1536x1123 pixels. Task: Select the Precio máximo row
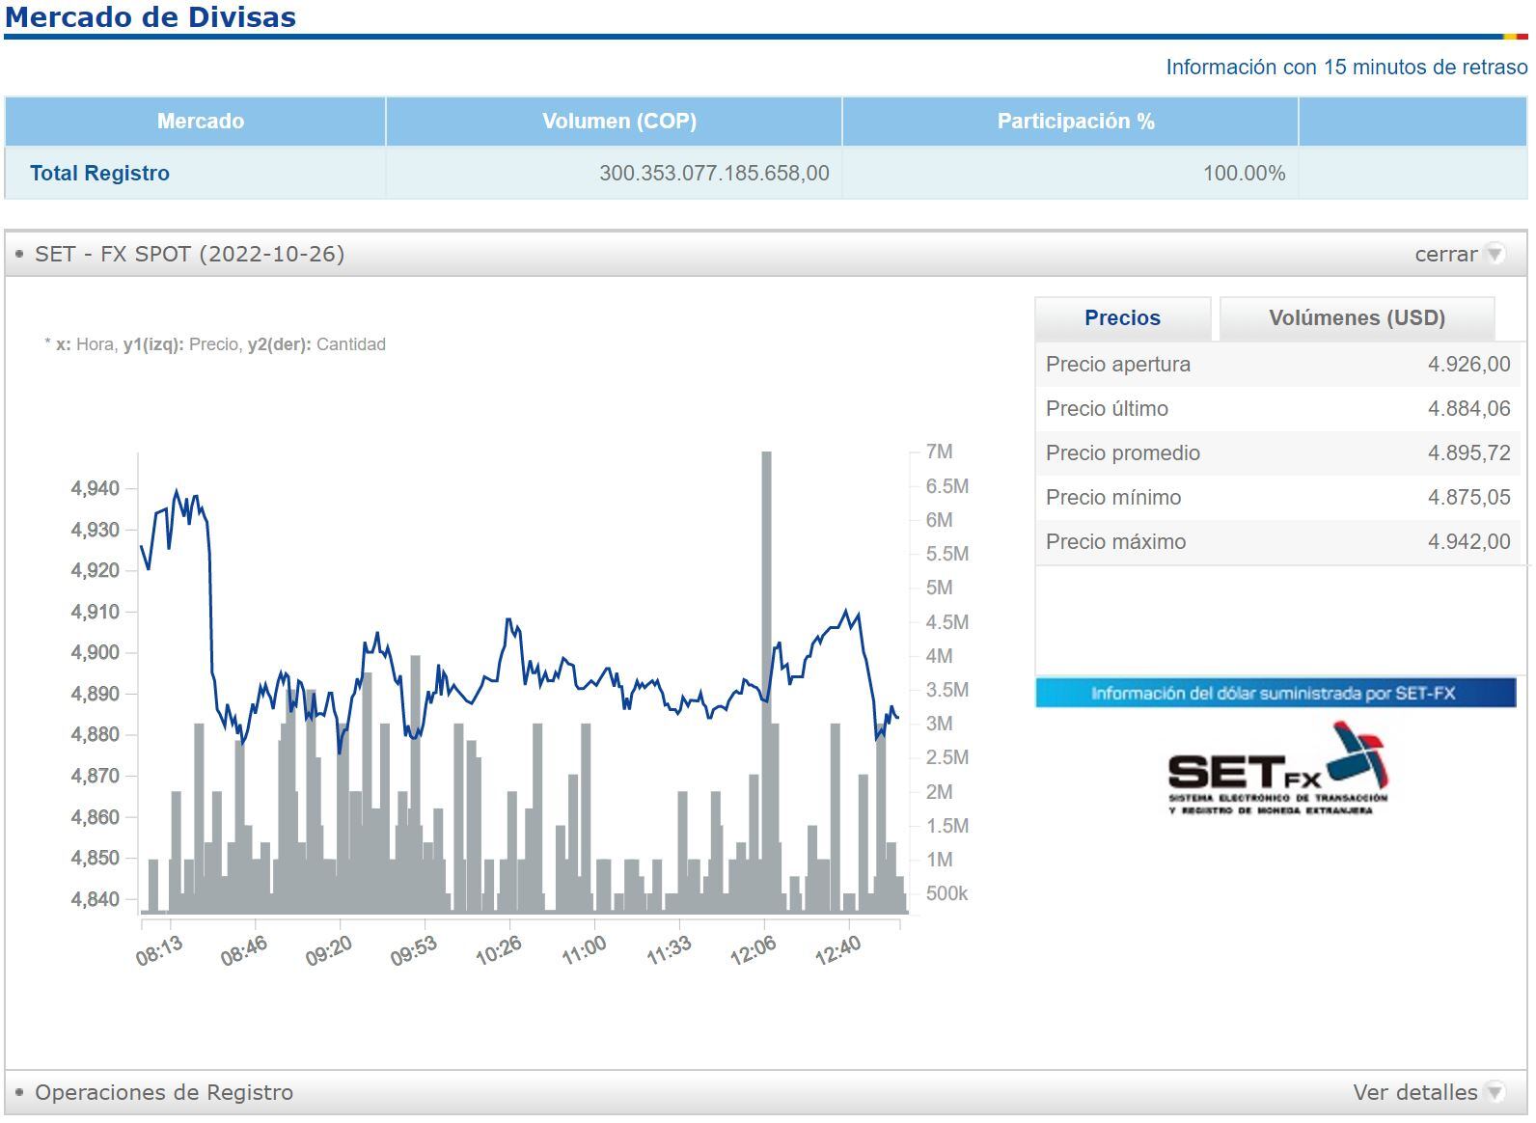click(x=1276, y=542)
